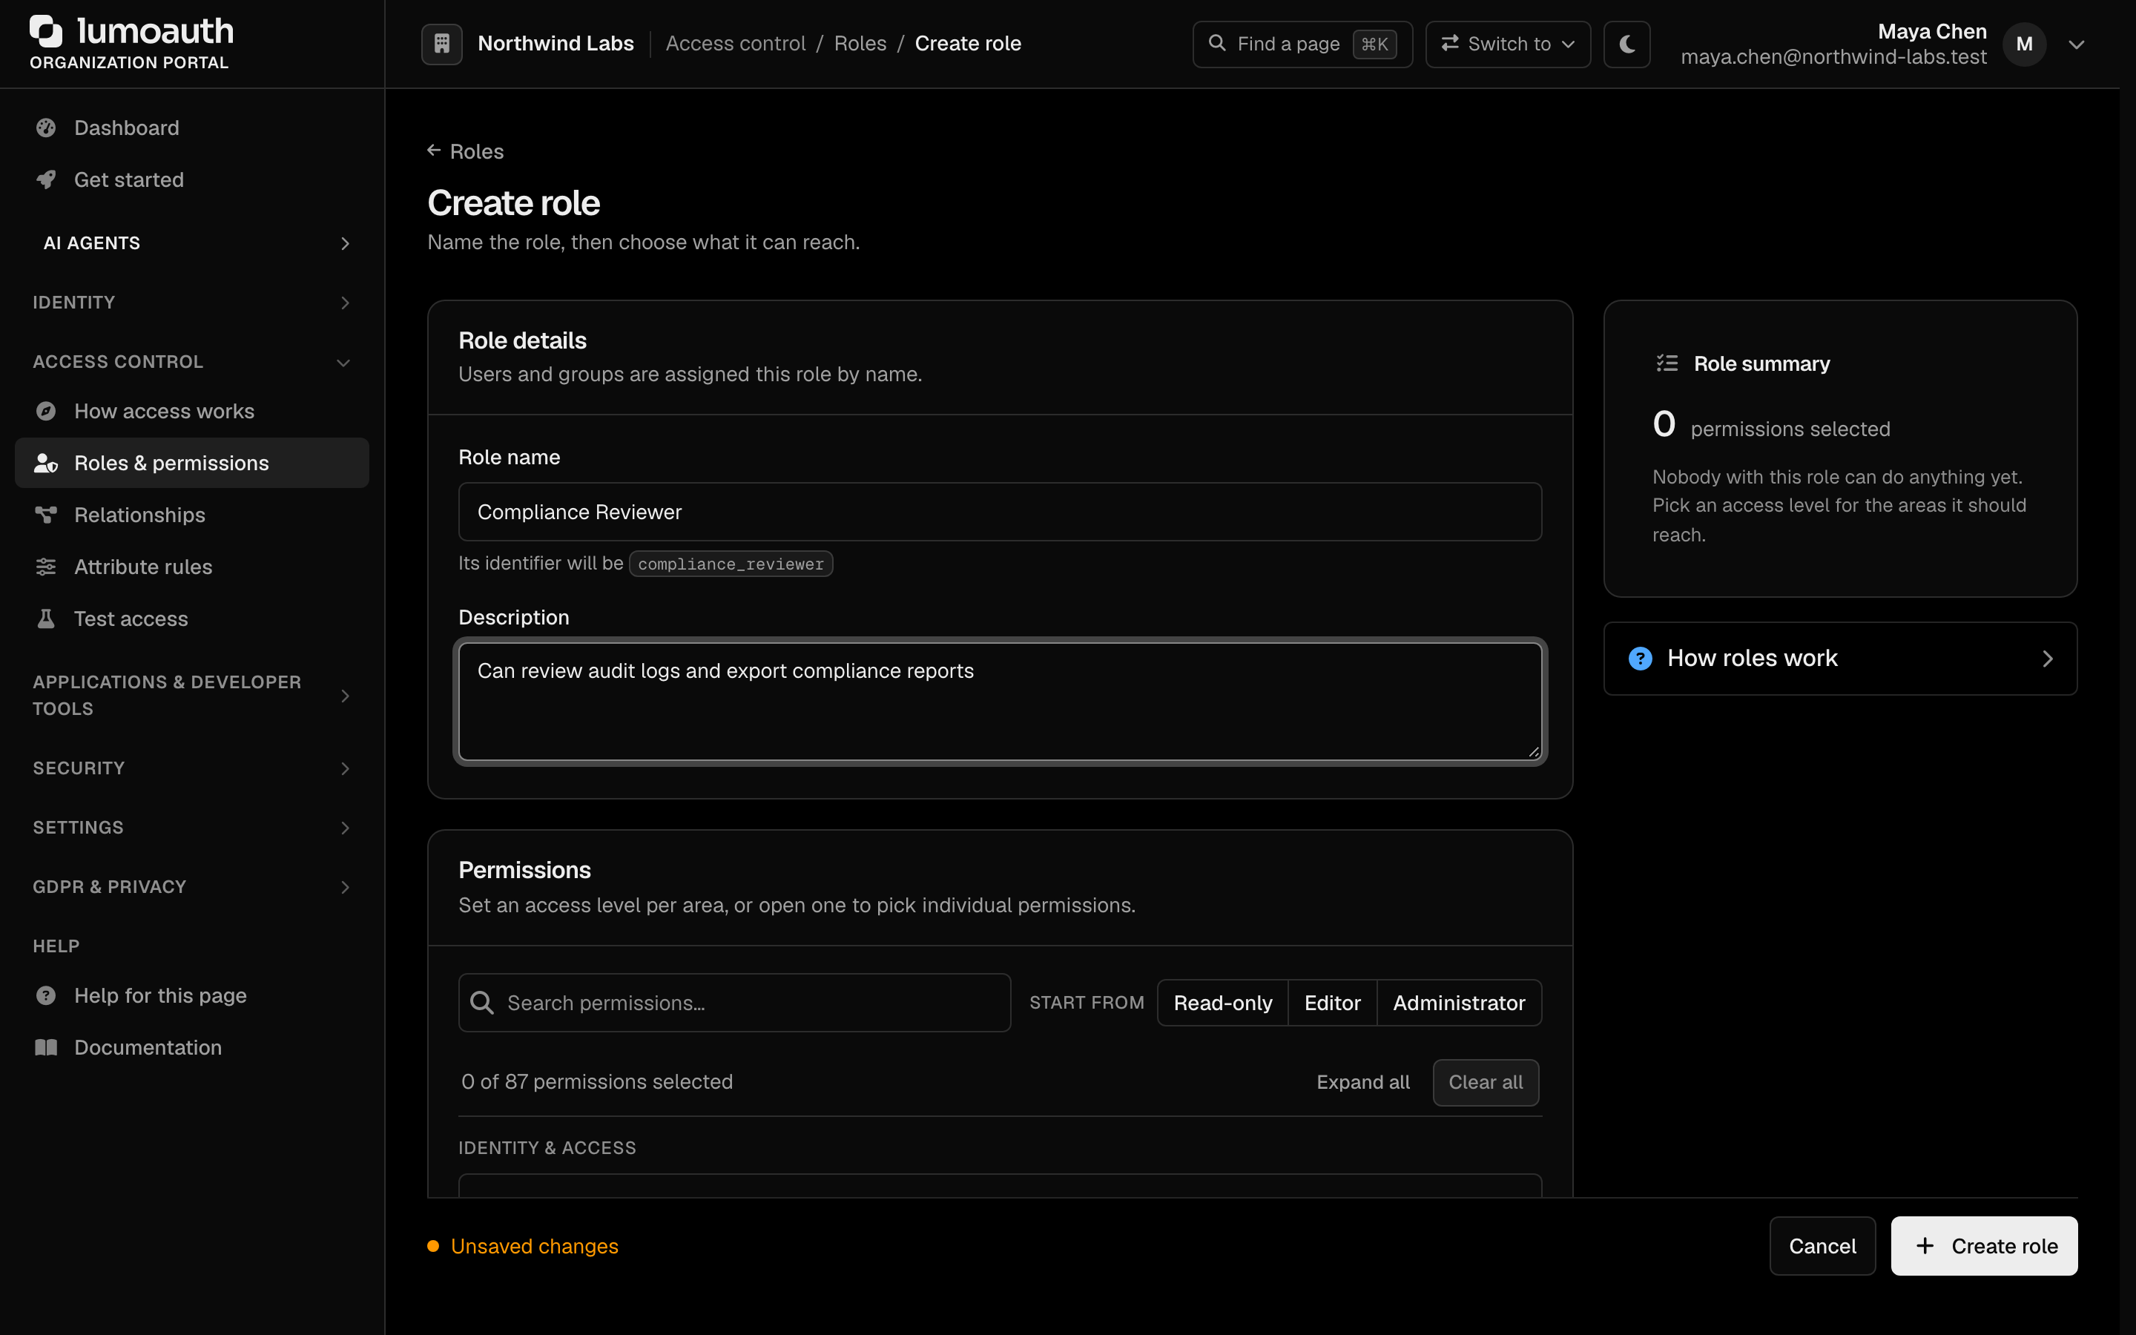Viewport: 2136px width, 1335px height.
Task: Go back via the Roles arrow link
Action: [x=465, y=151]
